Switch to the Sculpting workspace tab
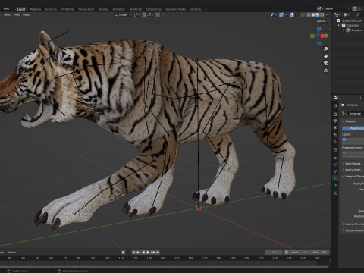The image size is (364, 273). coord(51,9)
